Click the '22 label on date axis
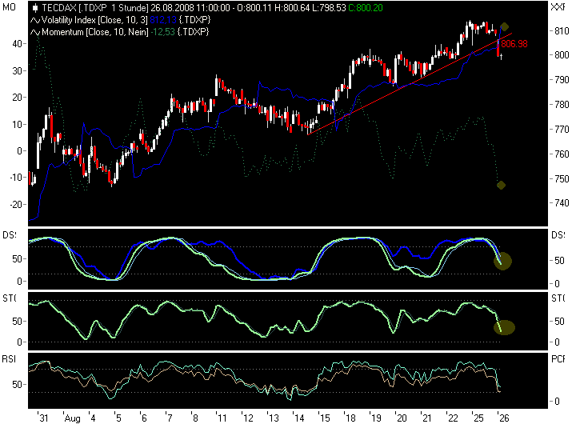576x424 pixels. (x=452, y=418)
